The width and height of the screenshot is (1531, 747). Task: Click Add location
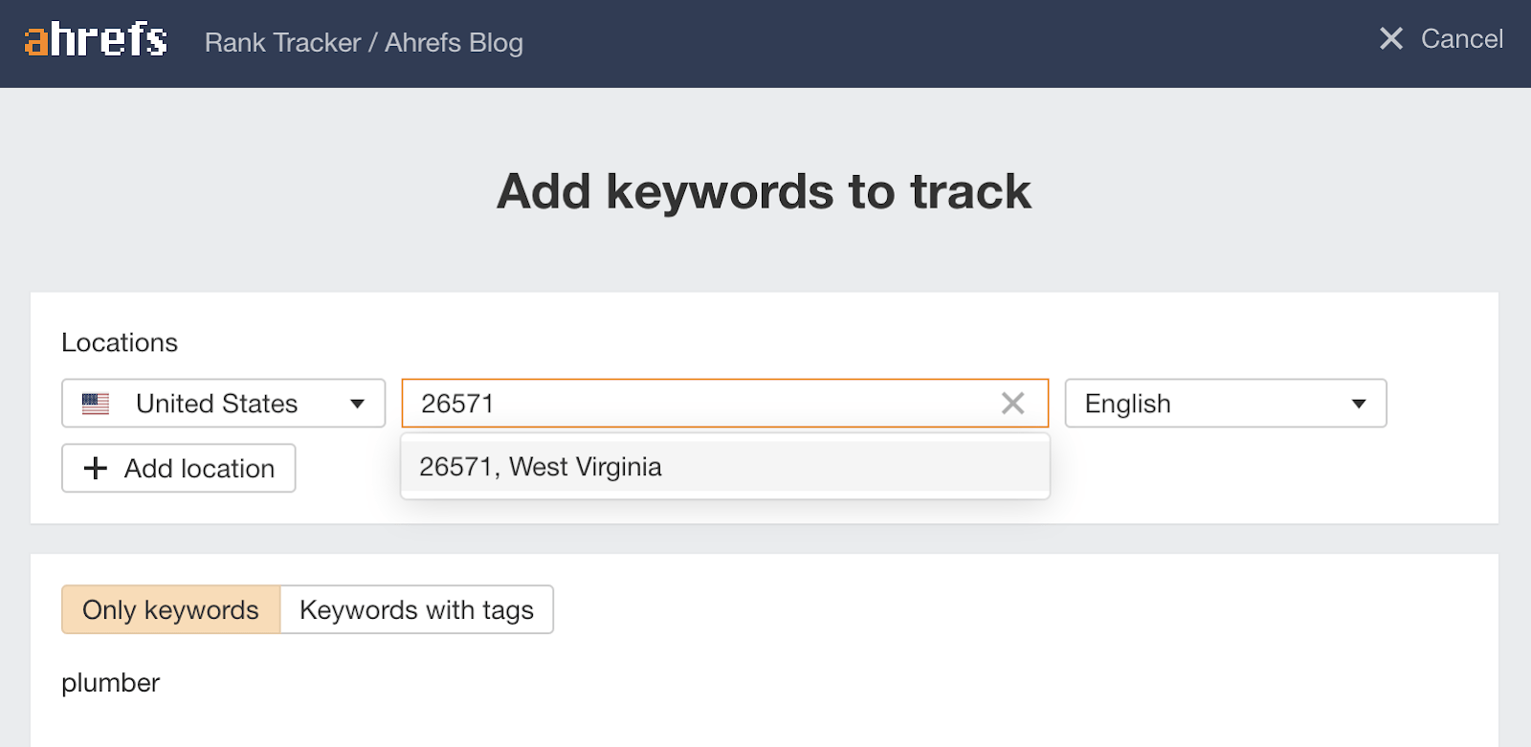[x=178, y=469]
